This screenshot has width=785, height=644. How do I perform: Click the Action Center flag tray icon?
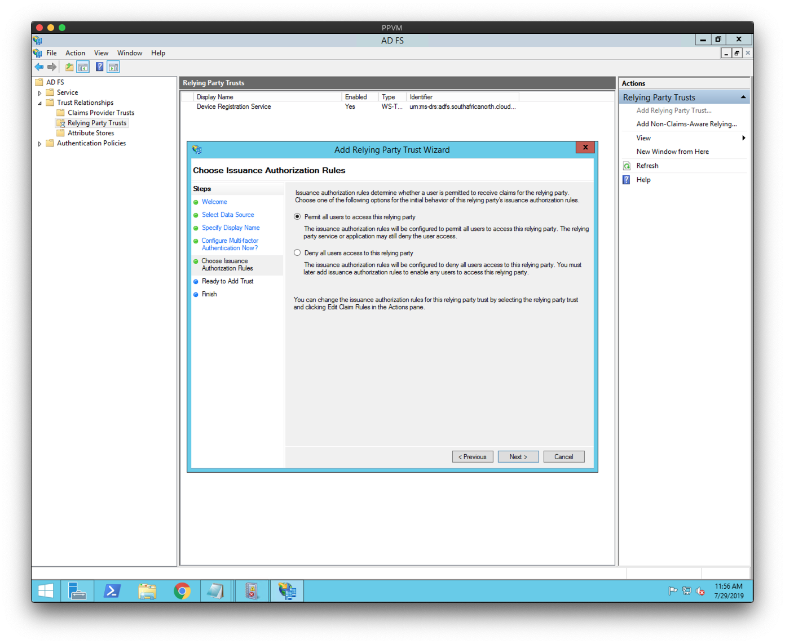click(x=673, y=591)
